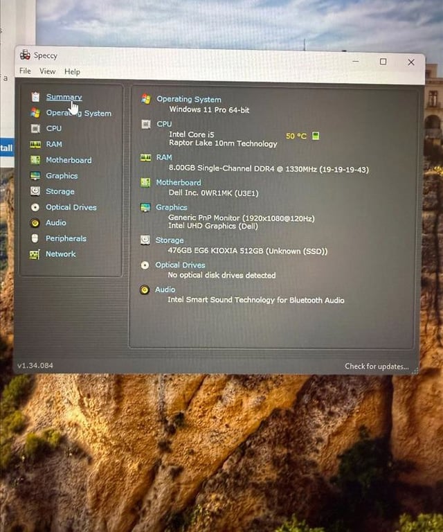The width and height of the screenshot is (443, 532).
Task: Click the Motherboard icon in sidebar
Action: click(35, 160)
